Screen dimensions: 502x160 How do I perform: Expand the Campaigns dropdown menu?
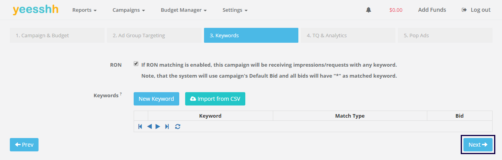click(129, 10)
